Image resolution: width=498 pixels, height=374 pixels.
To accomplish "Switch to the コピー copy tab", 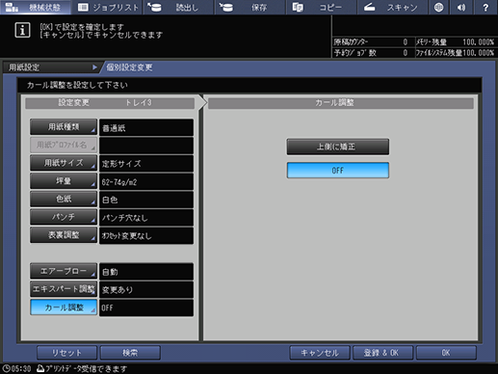I will [321, 7].
